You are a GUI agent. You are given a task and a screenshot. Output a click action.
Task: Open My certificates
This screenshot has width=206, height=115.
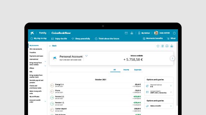pos(34,96)
